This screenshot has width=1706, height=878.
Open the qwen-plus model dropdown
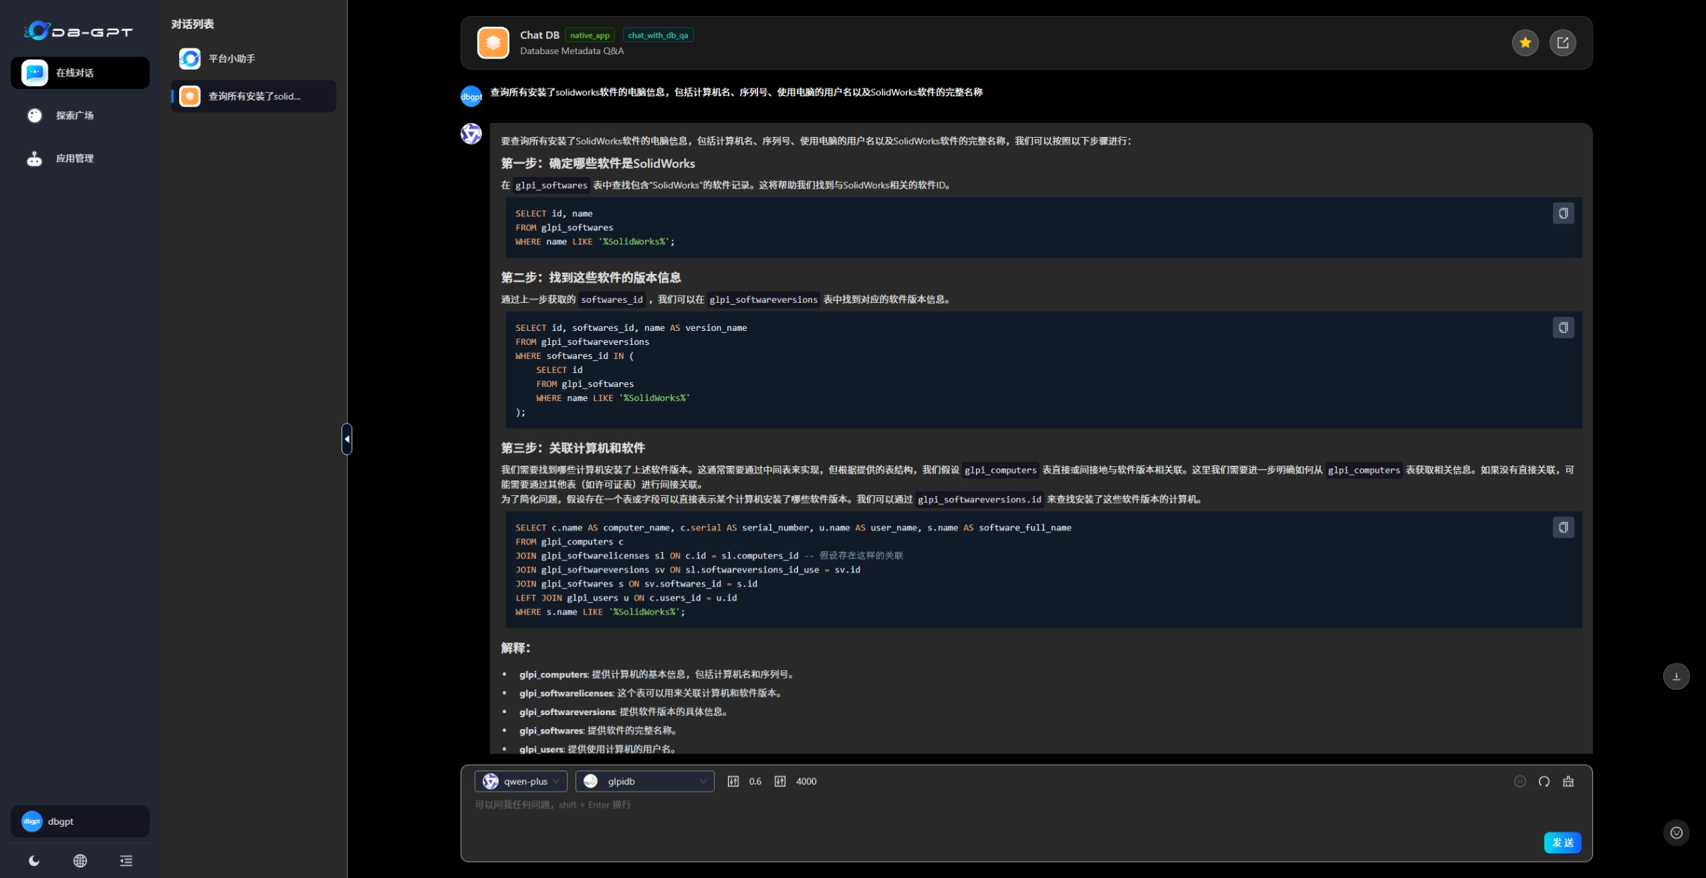[521, 781]
